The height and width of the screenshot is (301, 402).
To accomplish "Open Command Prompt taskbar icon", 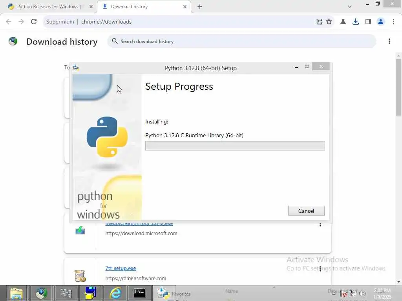I will [139, 293].
